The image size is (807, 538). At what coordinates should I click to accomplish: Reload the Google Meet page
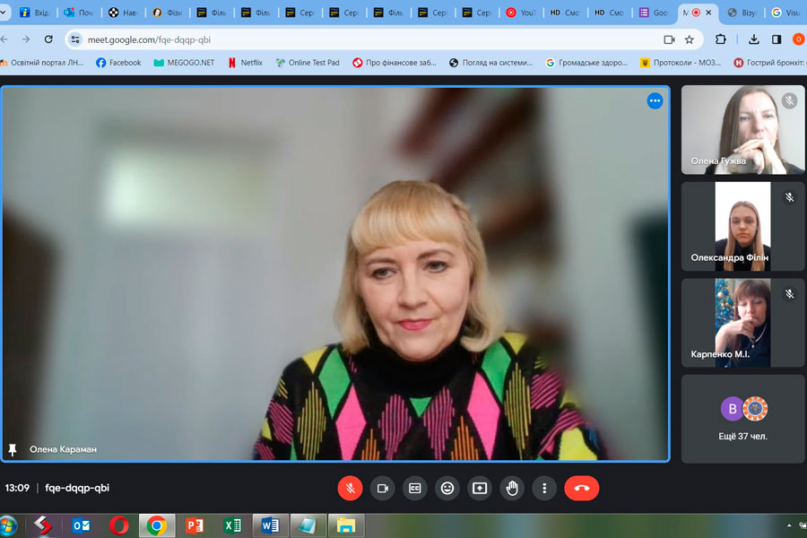pos(48,39)
